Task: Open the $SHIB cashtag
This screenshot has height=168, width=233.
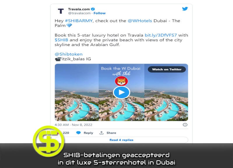Action: [x=61, y=40]
